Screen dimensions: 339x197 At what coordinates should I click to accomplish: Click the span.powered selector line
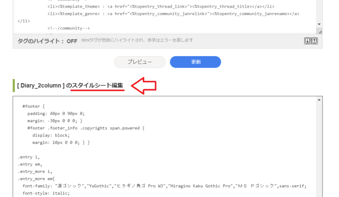[86, 128]
